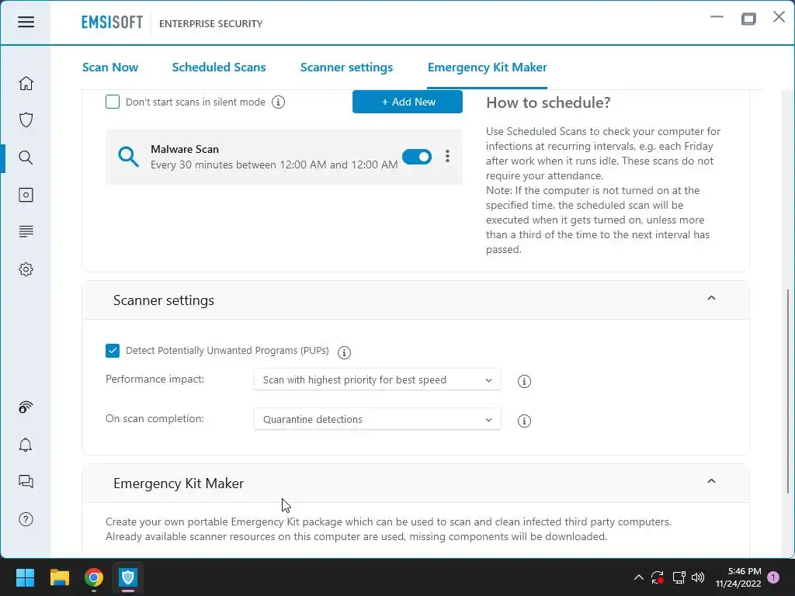Image resolution: width=795 pixels, height=596 pixels.
Task: Click the vertical scrollbar thumb
Action: (787, 391)
